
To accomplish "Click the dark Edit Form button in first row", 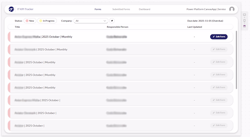I will click(219, 37).
